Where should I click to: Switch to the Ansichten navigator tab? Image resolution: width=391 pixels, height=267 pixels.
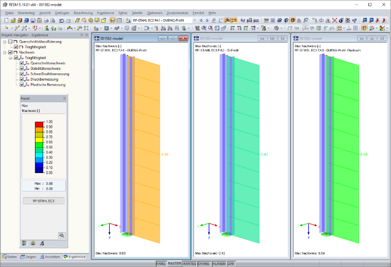pos(50,257)
